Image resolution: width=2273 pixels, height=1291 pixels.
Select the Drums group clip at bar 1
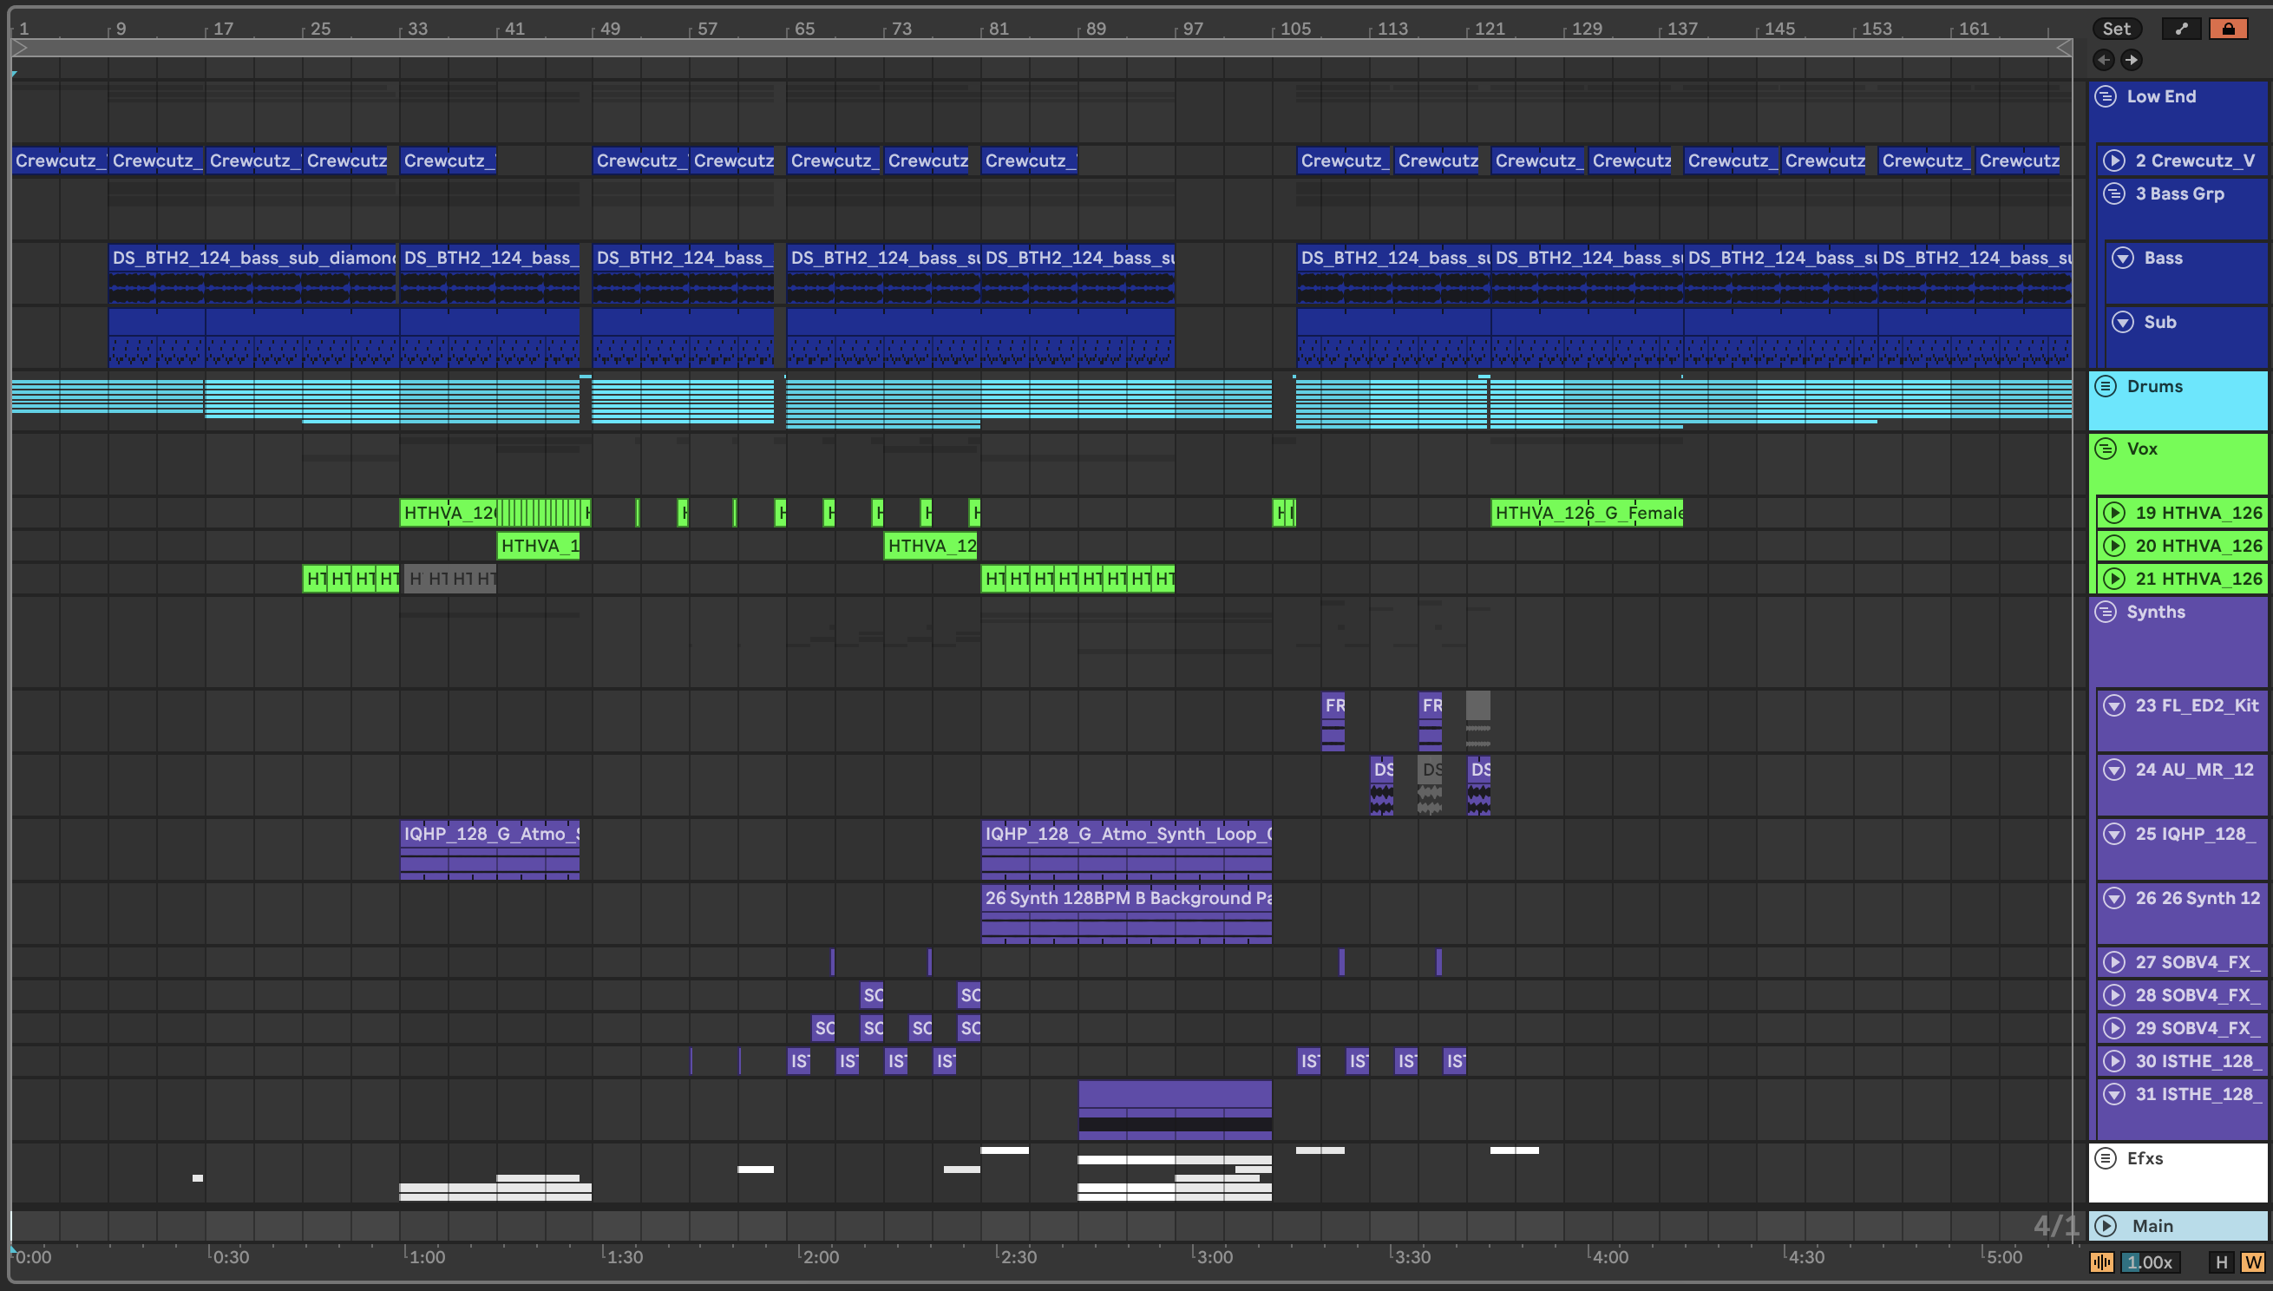coord(108,396)
